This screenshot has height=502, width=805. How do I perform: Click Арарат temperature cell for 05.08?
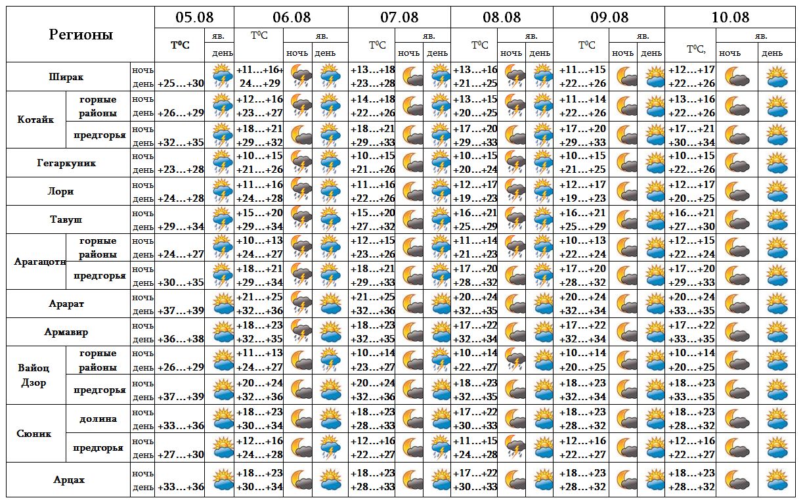(181, 310)
